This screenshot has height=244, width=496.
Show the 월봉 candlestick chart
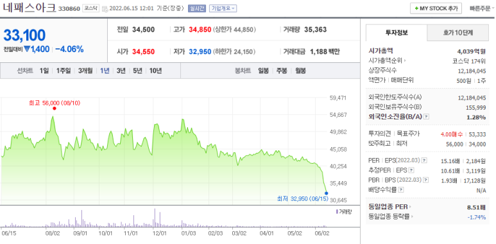(x=300, y=71)
